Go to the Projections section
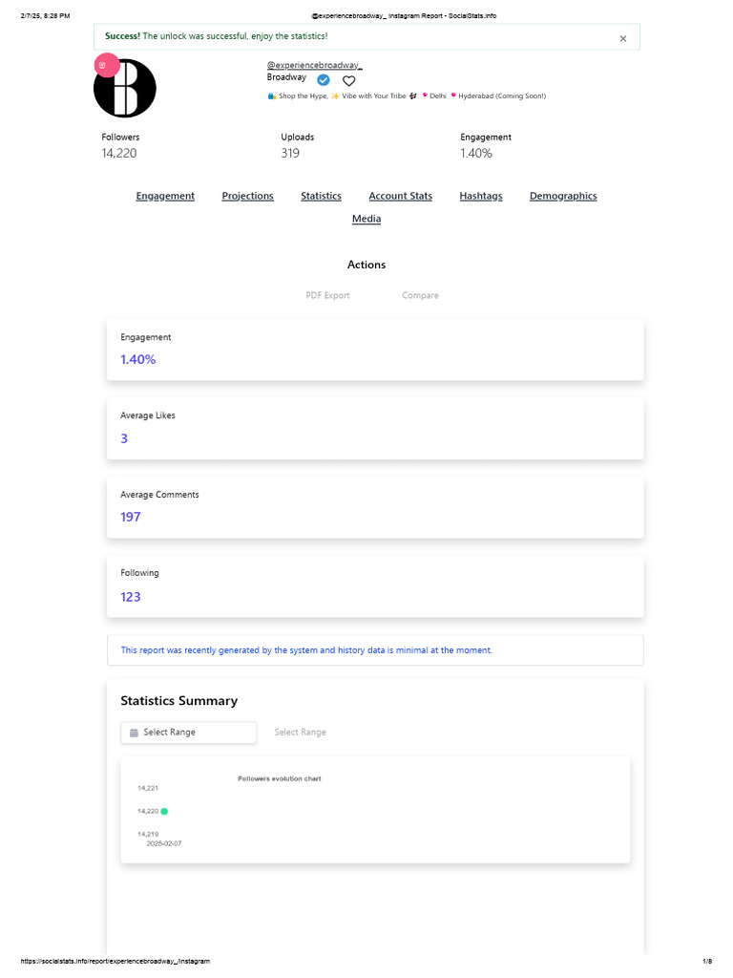Image resolution: width=733 pixels, height=978 pixels. tap(247, 196)
